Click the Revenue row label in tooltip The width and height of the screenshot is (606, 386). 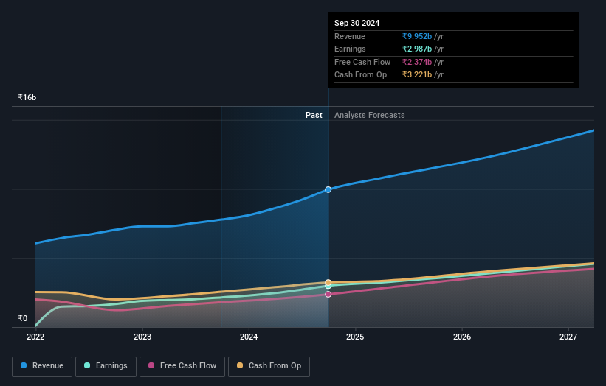(350, 36)
